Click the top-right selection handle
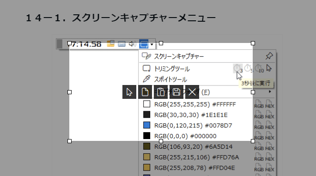 253,43
